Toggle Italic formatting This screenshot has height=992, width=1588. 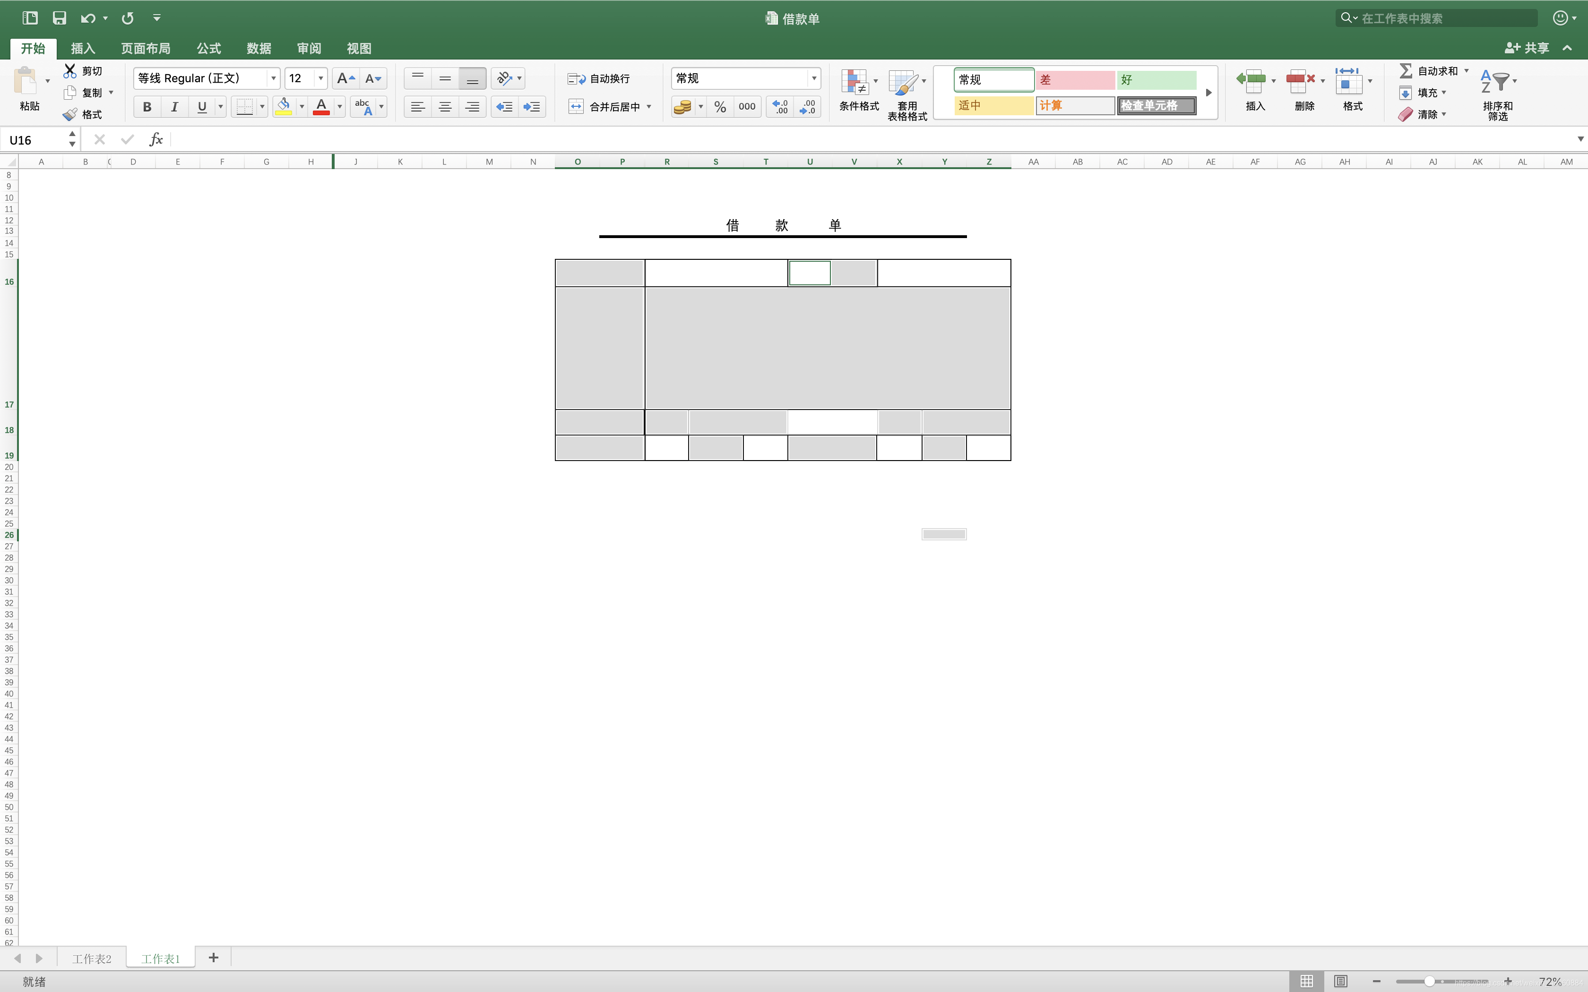[x=174, y=106]
